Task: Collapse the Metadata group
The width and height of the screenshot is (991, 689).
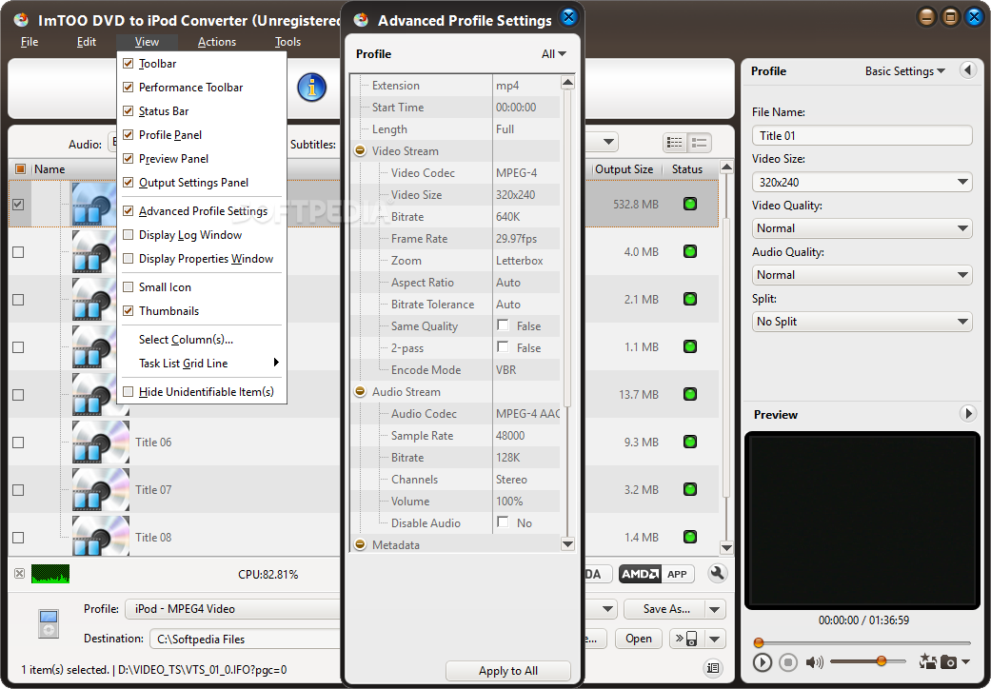Action: tap(360, 543)
